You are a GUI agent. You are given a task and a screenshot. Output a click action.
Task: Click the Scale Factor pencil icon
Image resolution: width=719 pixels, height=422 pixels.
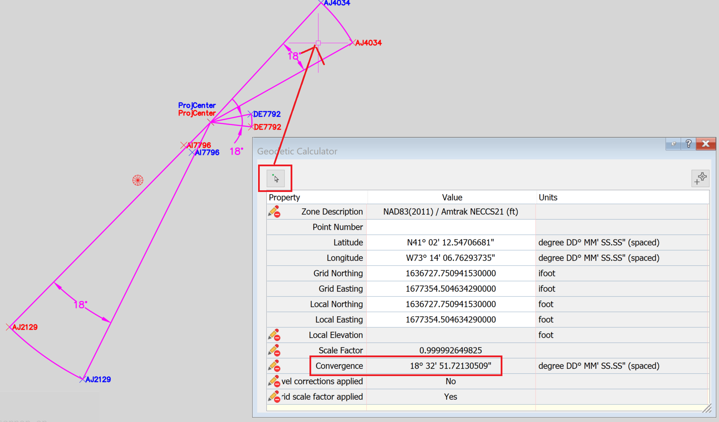click(x=274, y=350)
